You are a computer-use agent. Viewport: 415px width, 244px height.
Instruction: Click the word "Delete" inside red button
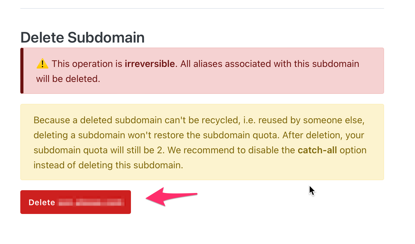pyautogui.click(x=42, y=202)
